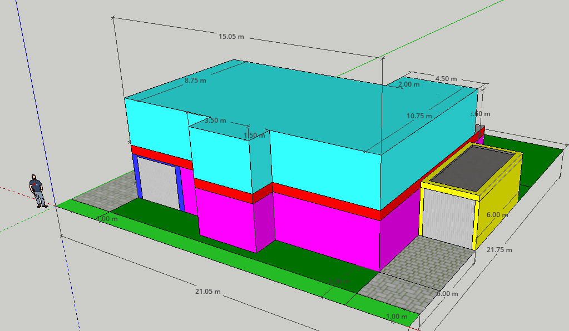Click the 15.05 m dimension label

click(x=231, y=37)
